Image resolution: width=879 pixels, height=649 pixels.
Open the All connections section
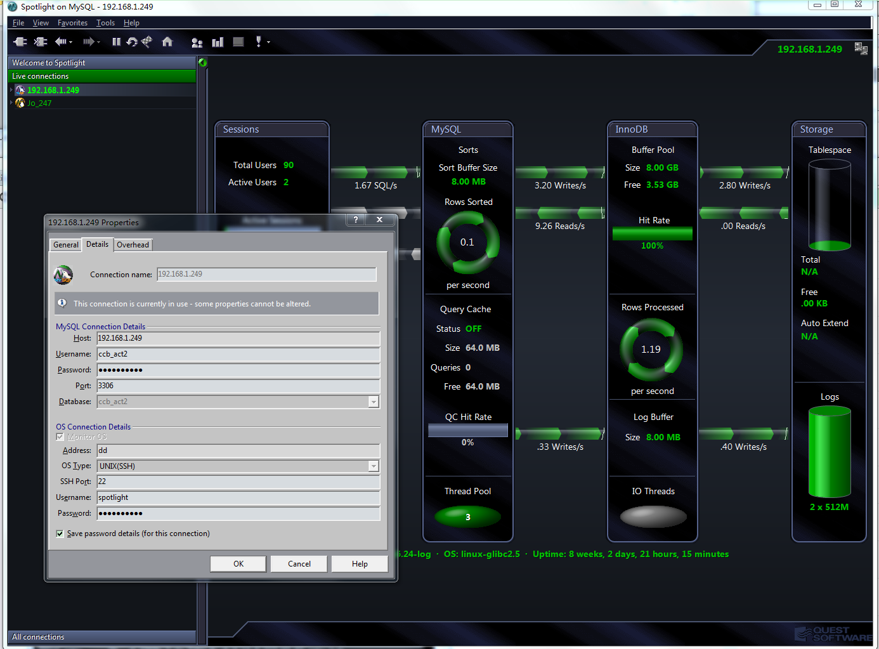pyautogui.click(x=102, y=637)
